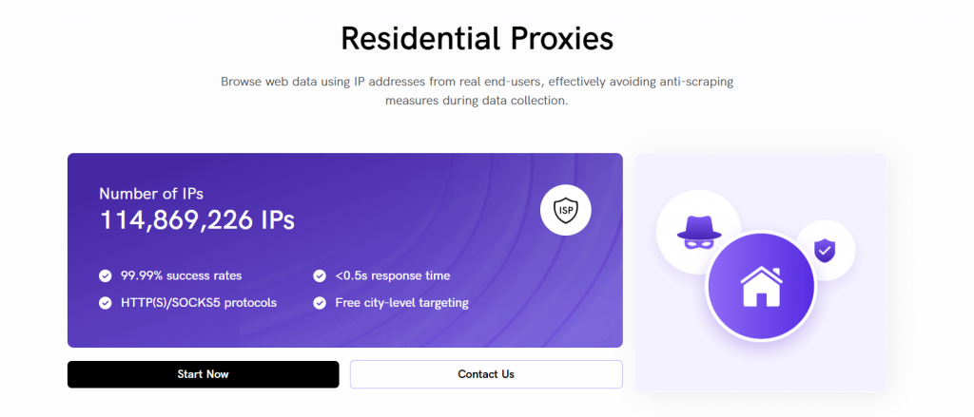
Task: Click the Number of IPs label
Action: coord(151,194)
